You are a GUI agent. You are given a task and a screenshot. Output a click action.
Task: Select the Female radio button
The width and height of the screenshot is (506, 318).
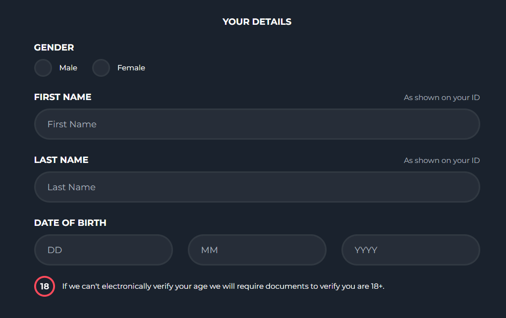tap(101, 68)
